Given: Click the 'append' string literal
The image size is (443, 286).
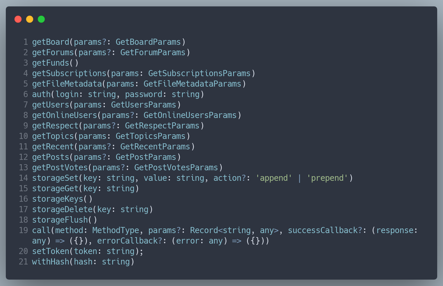Looking at the screenshot, I should pos(274,178).
